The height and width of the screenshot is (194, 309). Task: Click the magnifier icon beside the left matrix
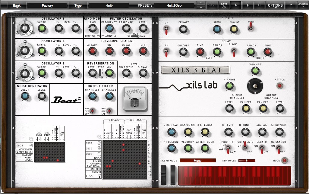[x=31, y=139]
